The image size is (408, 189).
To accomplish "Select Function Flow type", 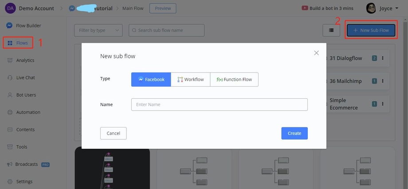I will [234, 79].
